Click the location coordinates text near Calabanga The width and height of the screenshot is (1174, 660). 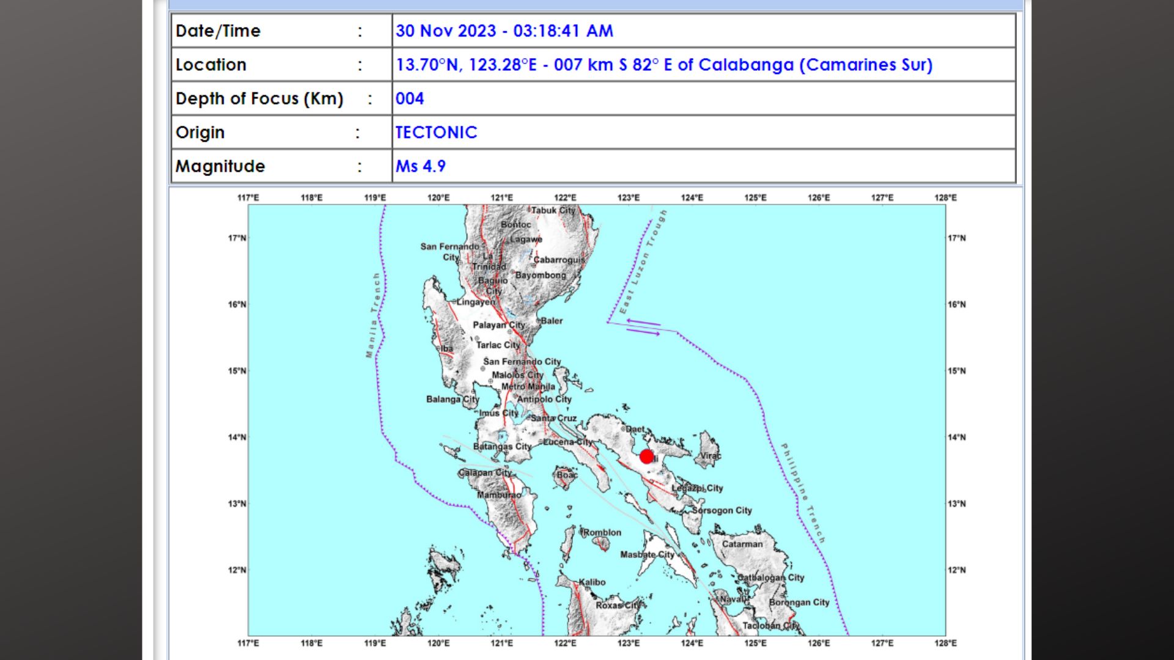664,65
